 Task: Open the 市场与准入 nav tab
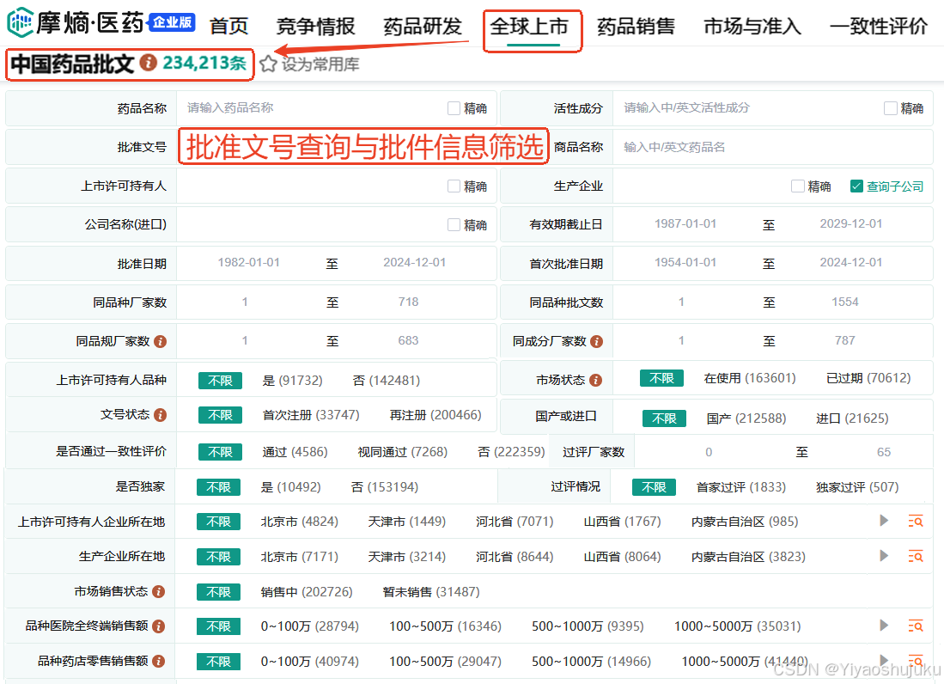coord(752,27)
